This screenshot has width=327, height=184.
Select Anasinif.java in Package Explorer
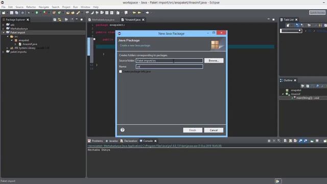[30, 44]
